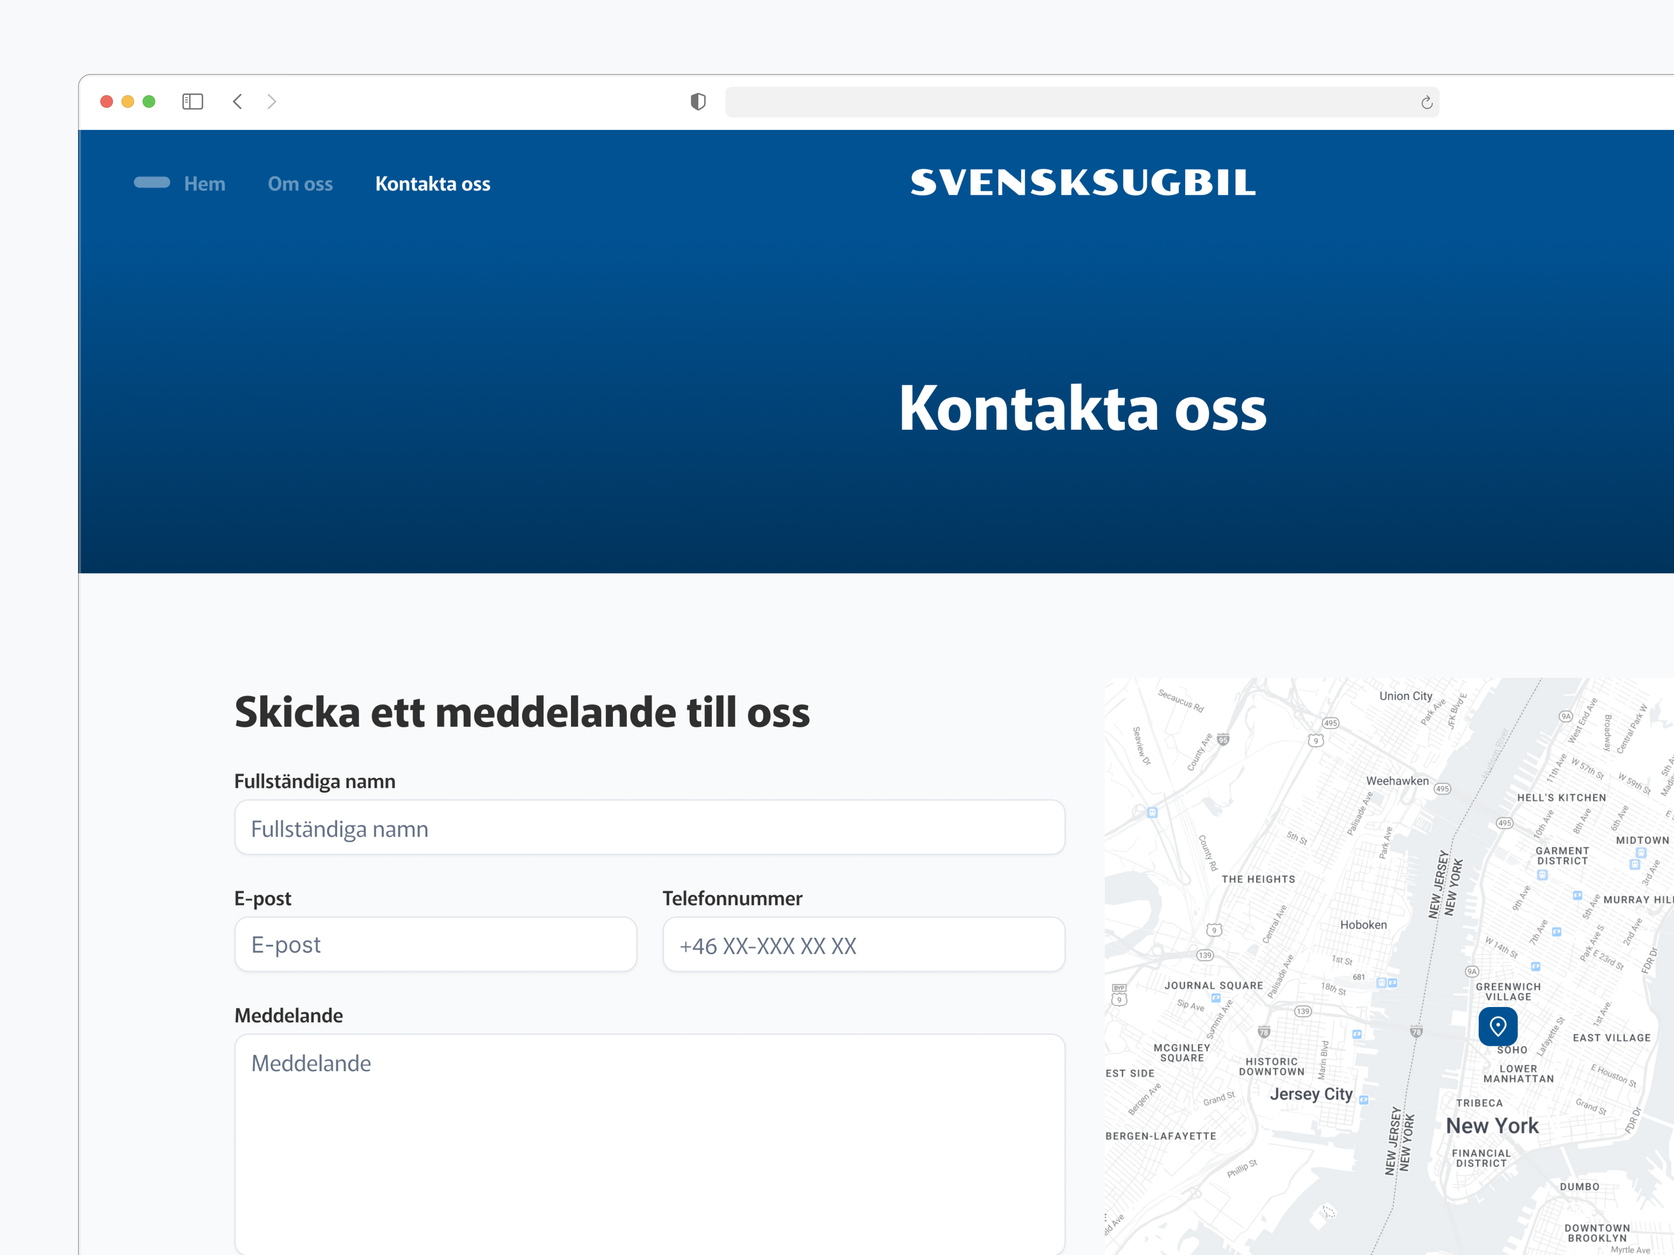Open the browser sidebar panel
This screenshot has width=1674, height=1255.
[192, 102]
